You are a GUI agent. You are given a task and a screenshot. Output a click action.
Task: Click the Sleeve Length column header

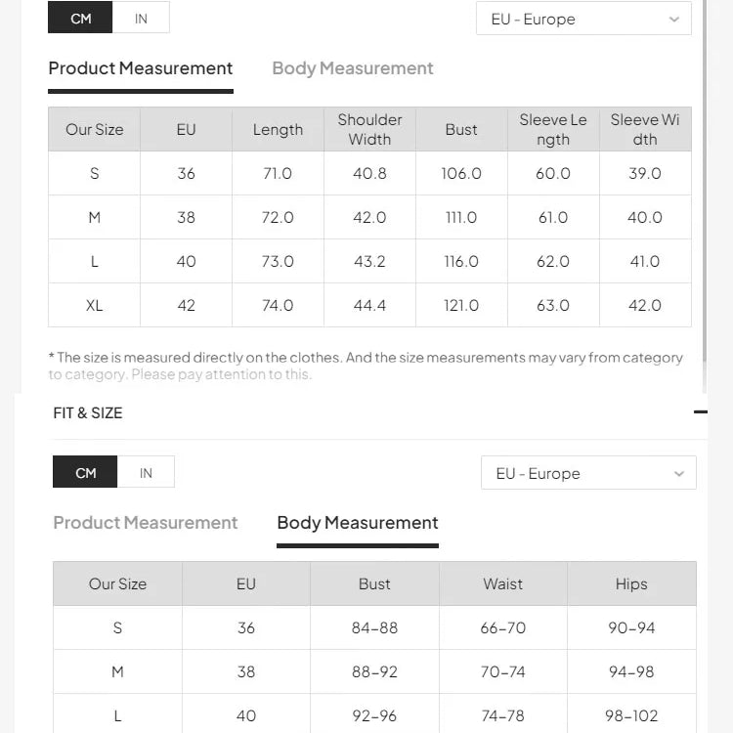coord(553,129)
